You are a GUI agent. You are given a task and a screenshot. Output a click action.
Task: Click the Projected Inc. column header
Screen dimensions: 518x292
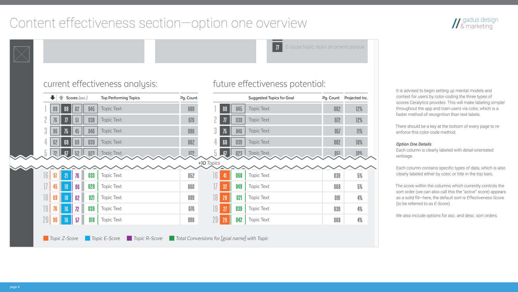pos(356,98)
